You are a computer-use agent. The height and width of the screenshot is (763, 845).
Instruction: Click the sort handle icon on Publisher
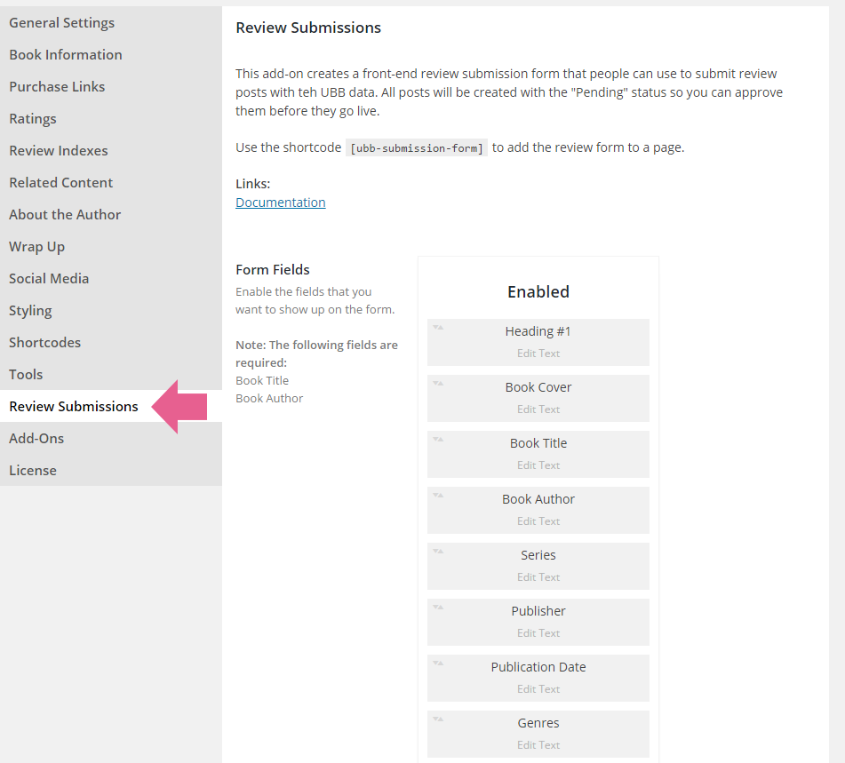click(438, 608)
